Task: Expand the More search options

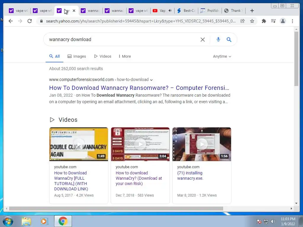Action: tap(125, 56)
